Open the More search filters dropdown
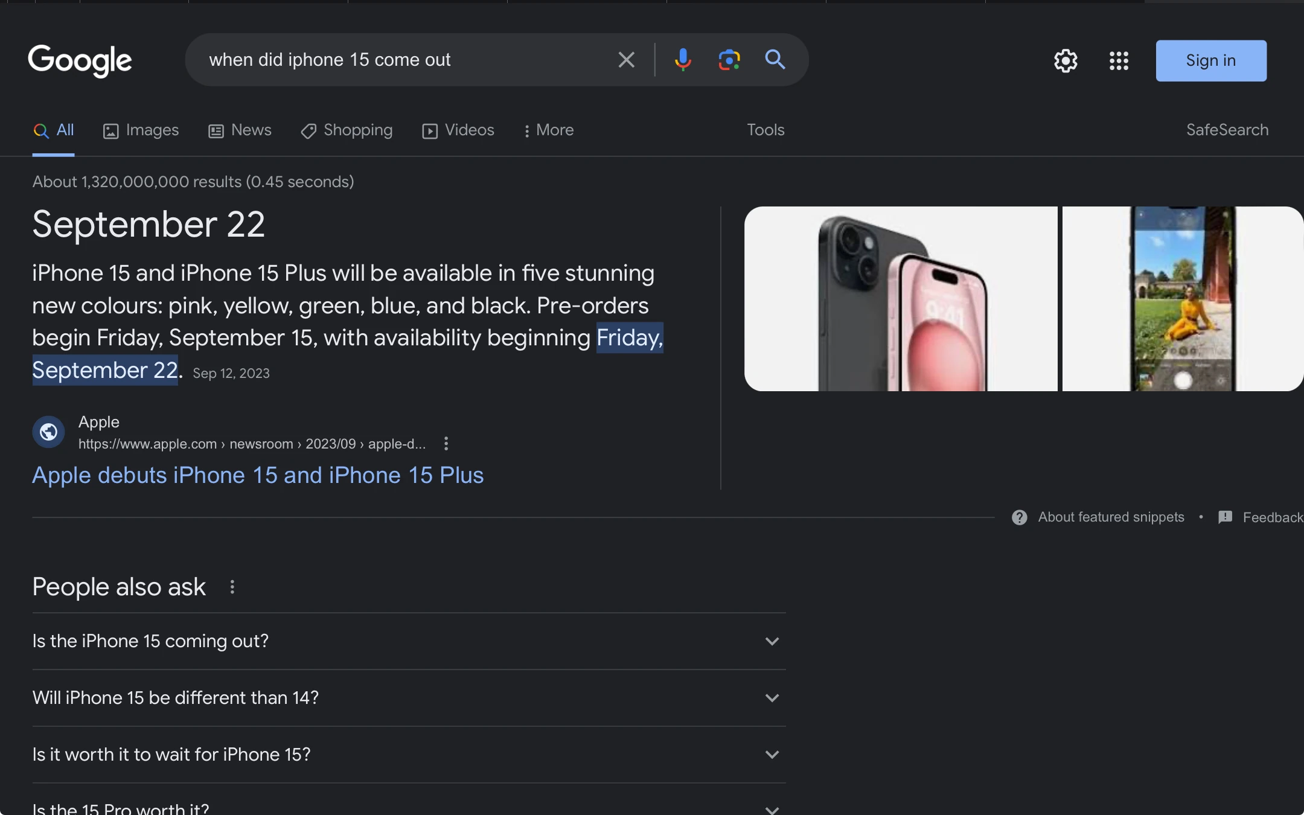 tap(548, 130)
